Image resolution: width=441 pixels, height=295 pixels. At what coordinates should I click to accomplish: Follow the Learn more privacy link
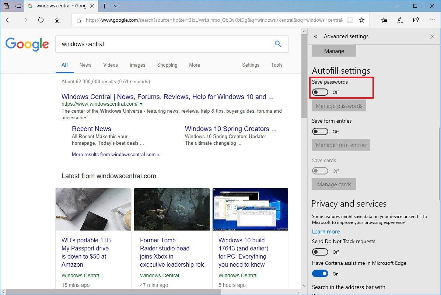tap(326, 231)
